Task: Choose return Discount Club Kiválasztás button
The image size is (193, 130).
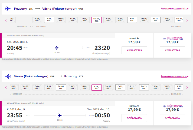Action: [x=172, y=118]
